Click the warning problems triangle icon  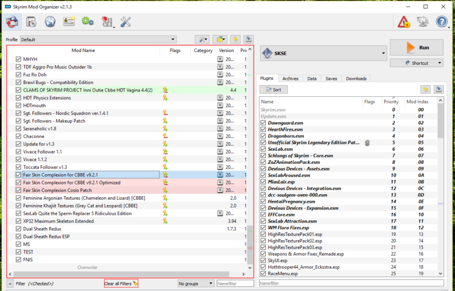pos(403,22)
